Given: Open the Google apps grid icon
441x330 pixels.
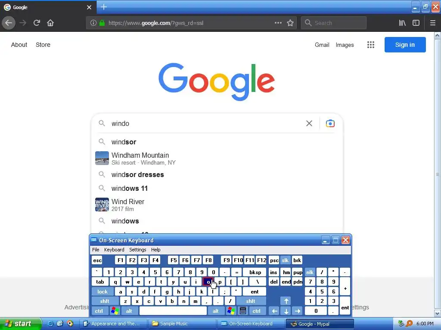Looking at the screenshot, I should pyautogui.click(x=371, y=45).
